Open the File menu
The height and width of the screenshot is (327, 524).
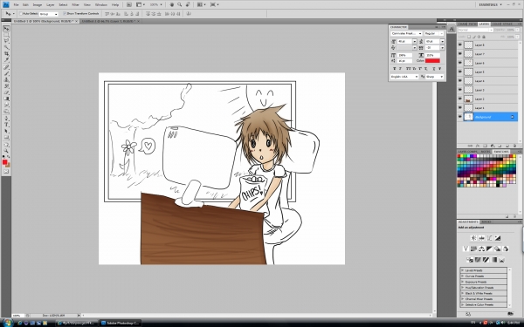(x=16, y=4)
